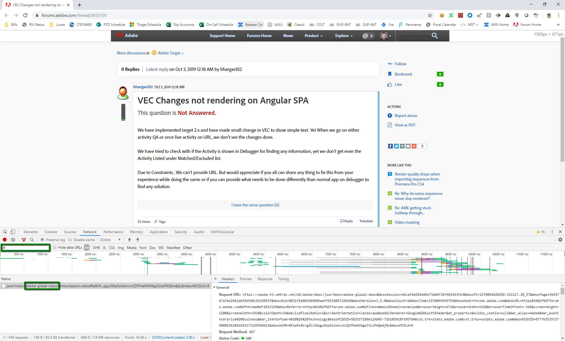The image size is (565, 341).
Task: Uncheck the Preserve log checkbox
Action: (x=42, y=240)
